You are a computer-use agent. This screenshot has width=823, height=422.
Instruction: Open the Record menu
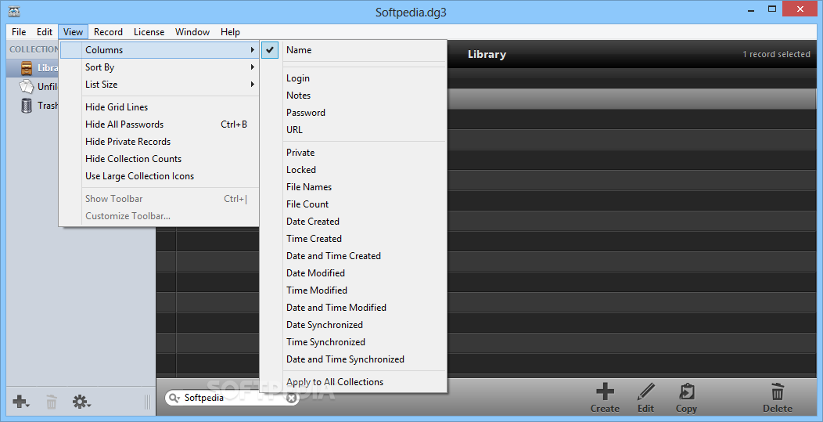(108, 32)
